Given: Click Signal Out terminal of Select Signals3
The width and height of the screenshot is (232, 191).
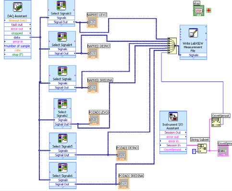Looking at the screenshot, I should click(x=61, y=22).
